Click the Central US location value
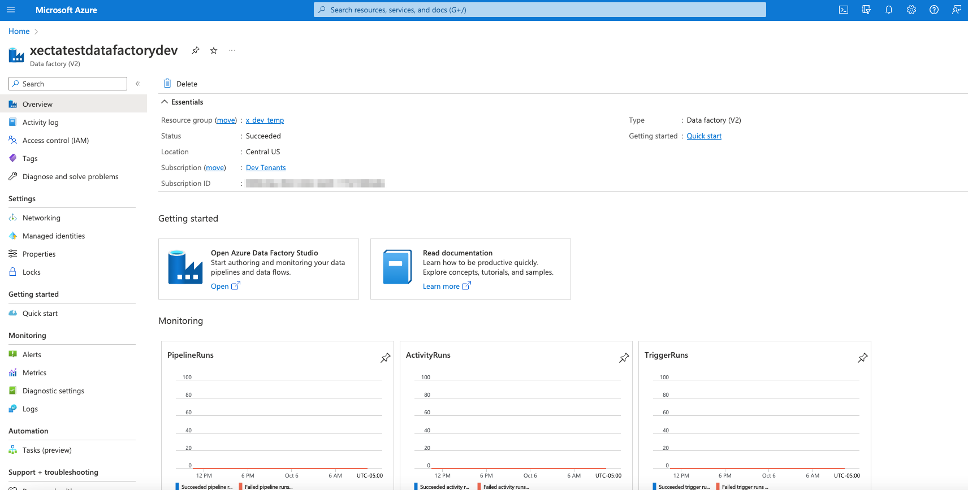The width and height of the screenshot is (968, 490). tap(263, 152)
